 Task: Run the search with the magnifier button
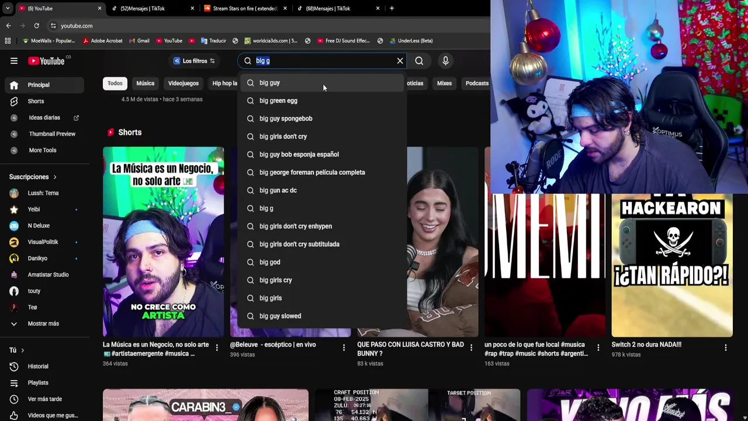click(x=419, y=61)
